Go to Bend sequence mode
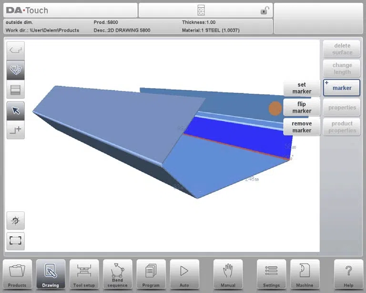This screenshot has height=293, width=366. pos(117,274)
